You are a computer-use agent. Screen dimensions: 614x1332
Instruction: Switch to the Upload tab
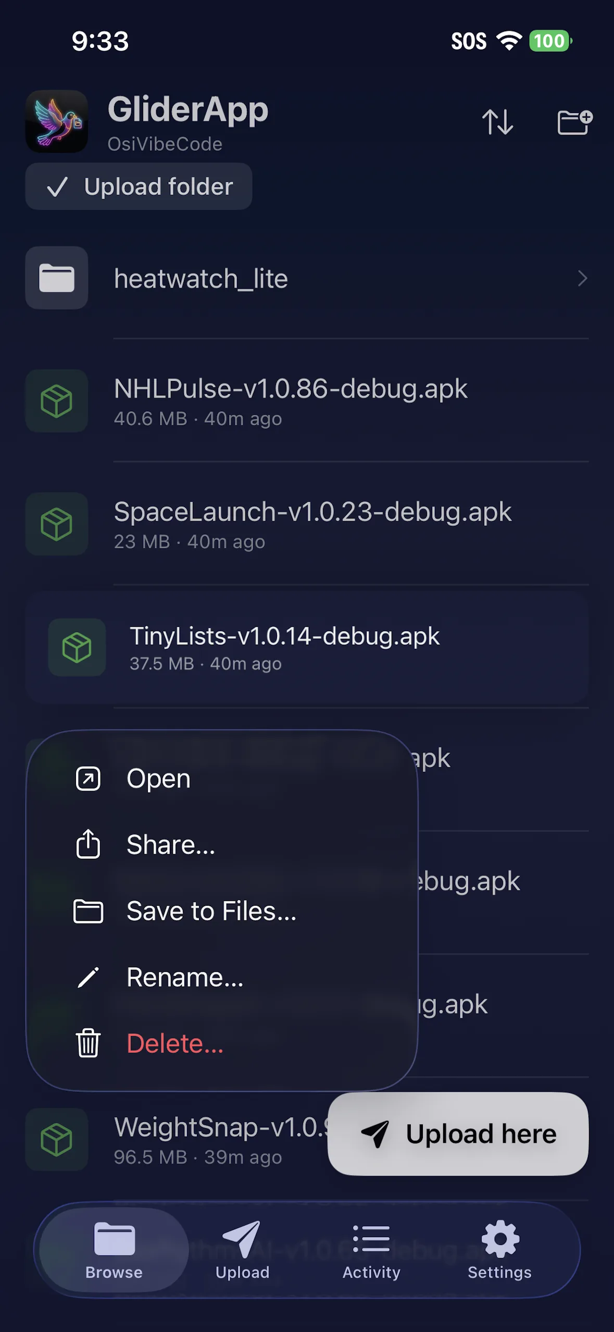click(243, 1250)
